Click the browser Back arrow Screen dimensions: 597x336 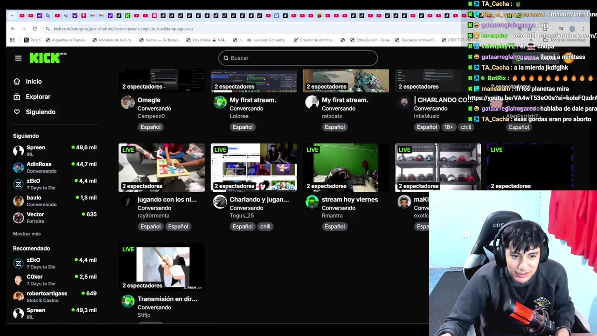[x=13, y=28]
